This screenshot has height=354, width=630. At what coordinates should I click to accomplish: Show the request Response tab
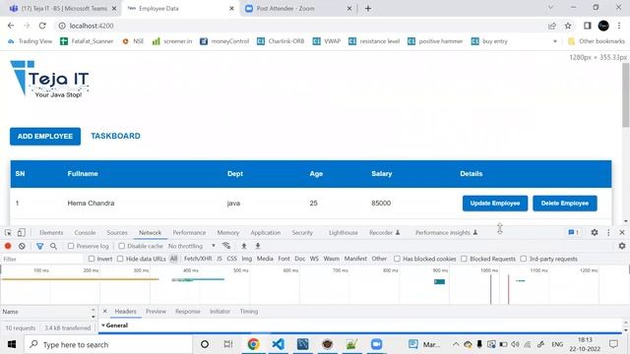pyautogui.click(x=188, y=311)
